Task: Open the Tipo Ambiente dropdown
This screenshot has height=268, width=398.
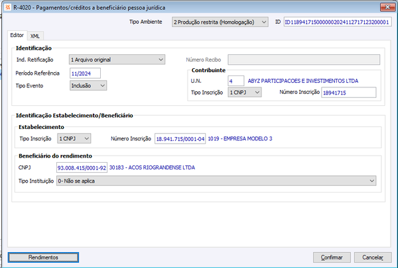Action: coord(220,22)
